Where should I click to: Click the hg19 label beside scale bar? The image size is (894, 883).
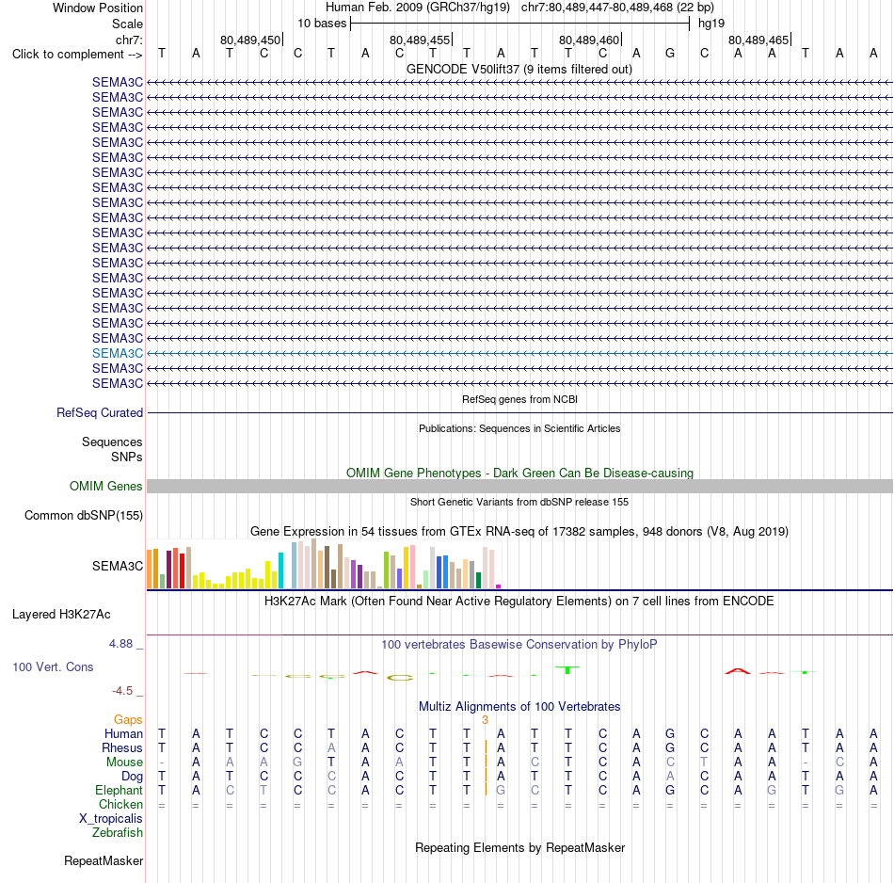click(711, 24)
